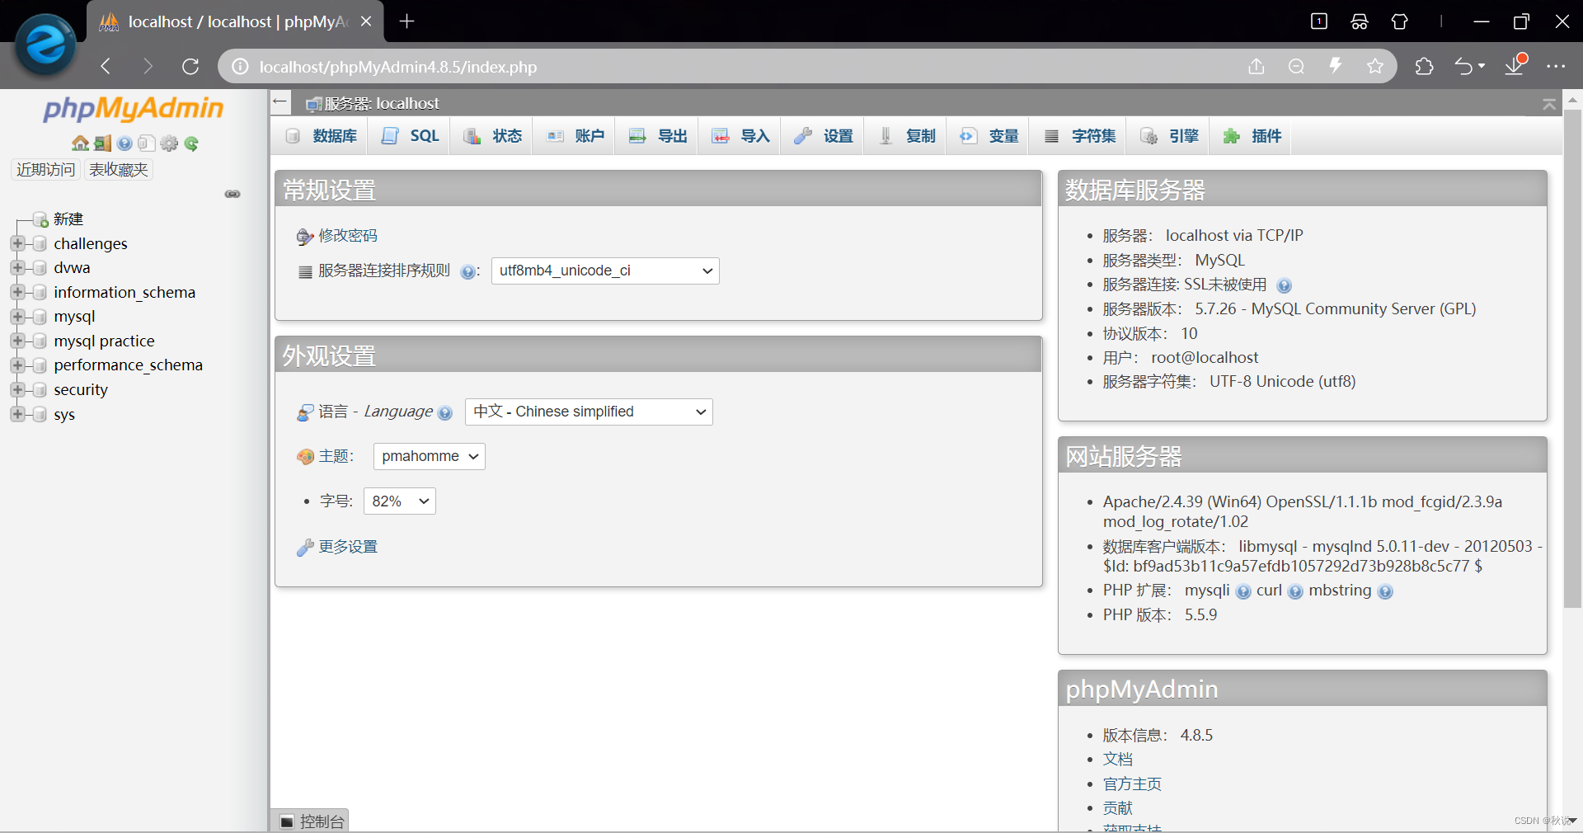Open browser downloads icon

[x=1515, y=65]
